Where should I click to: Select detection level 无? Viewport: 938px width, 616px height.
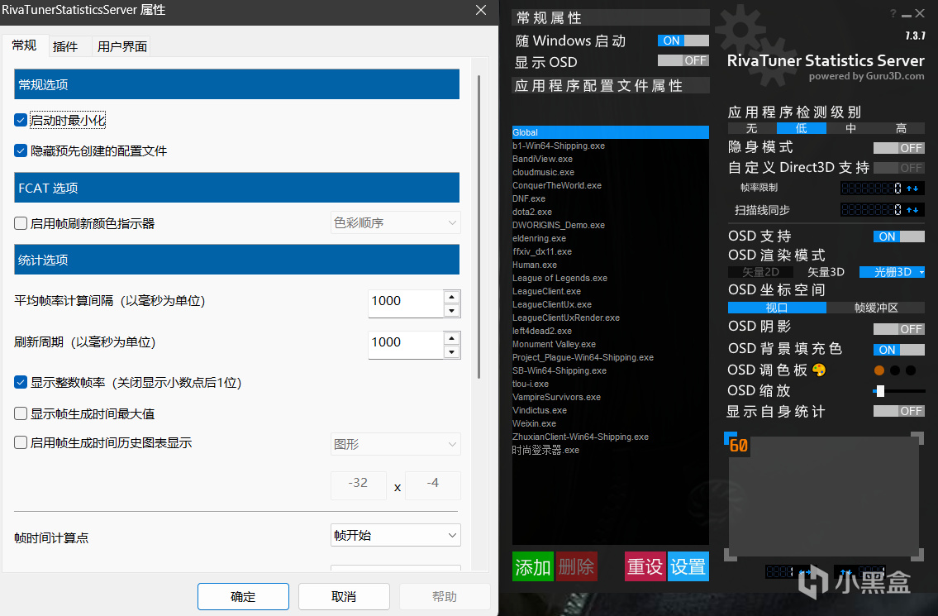point(752,128)
